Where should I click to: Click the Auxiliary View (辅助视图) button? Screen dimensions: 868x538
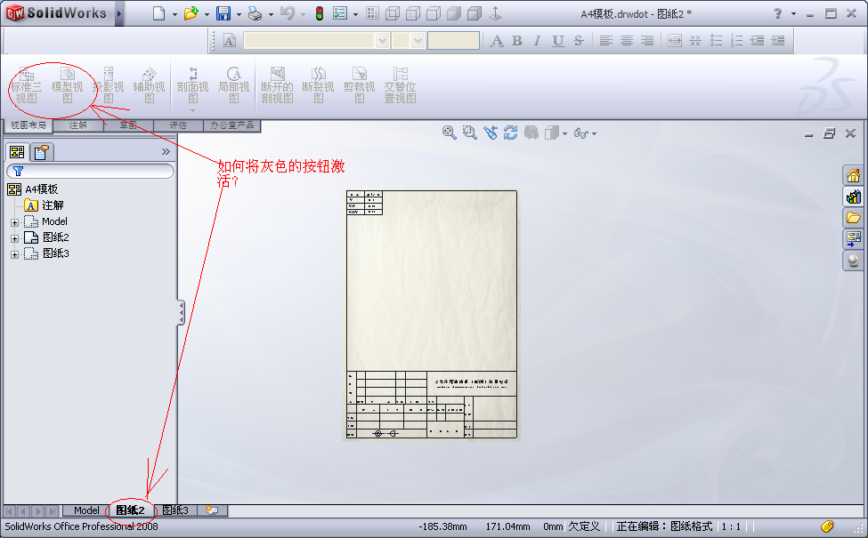[149, 85]
